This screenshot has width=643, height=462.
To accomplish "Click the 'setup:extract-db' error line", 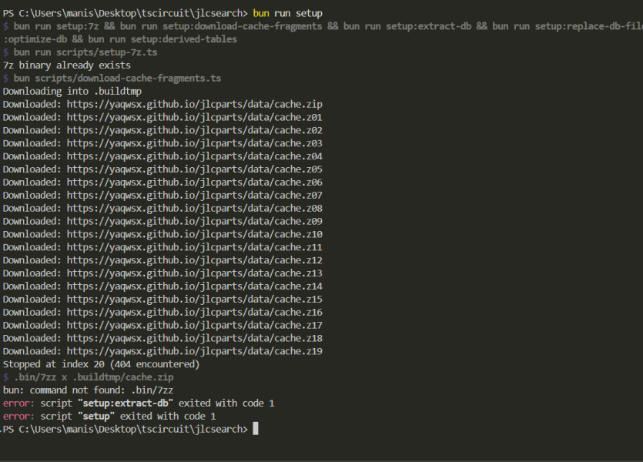I will [139, 403].
